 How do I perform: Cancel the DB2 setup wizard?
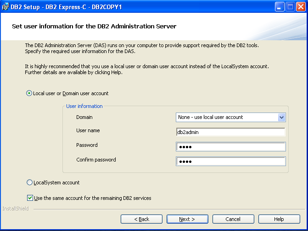233,219
